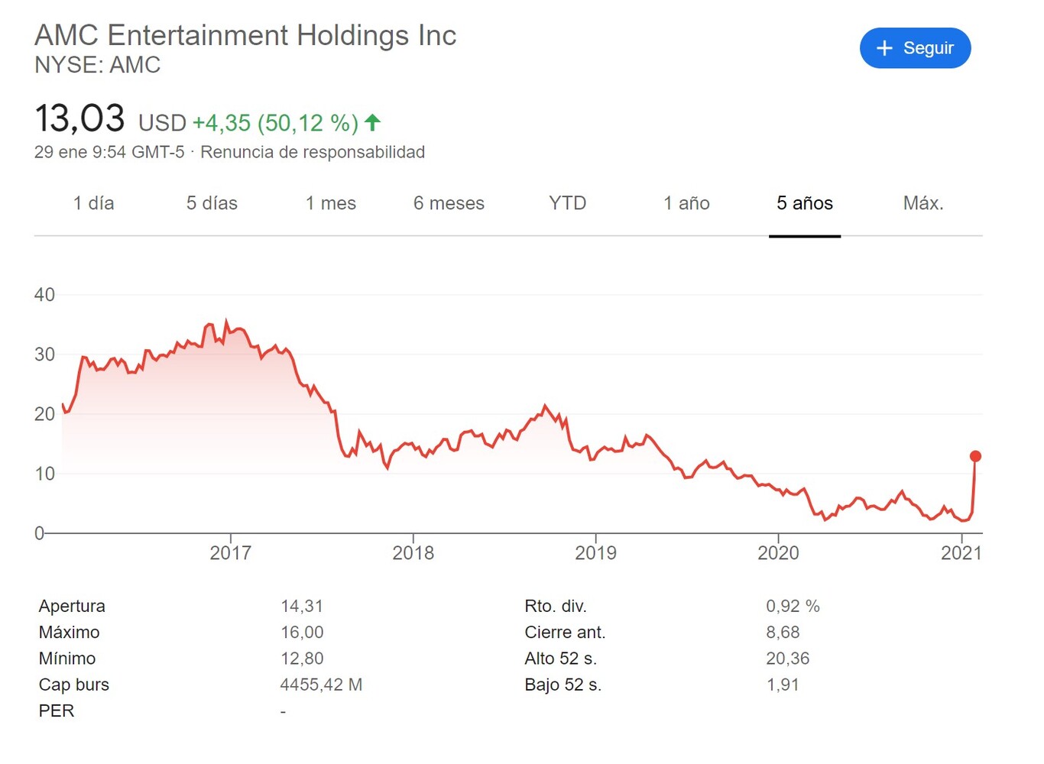Viewport: 1044px width, 764px height.
Task: Select the 6 meses range
Action: pos(449,203)
